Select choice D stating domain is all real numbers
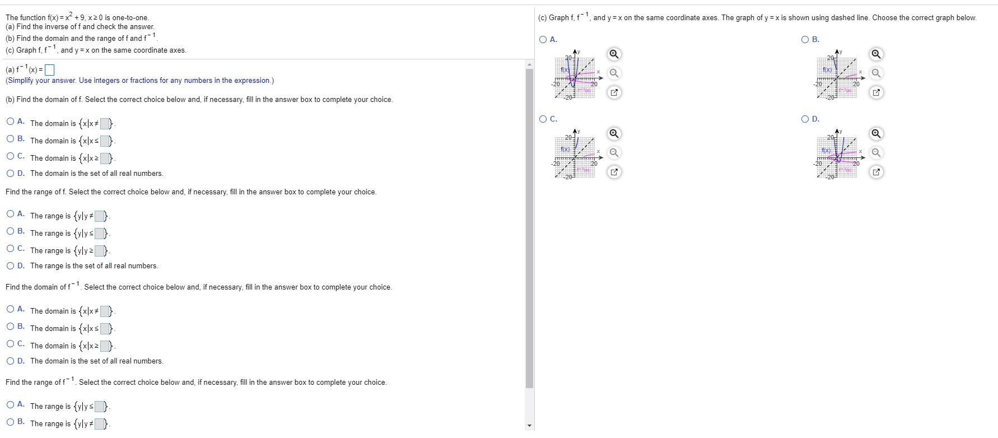Viewport: 998px width, 438px height. pos(10,174)
